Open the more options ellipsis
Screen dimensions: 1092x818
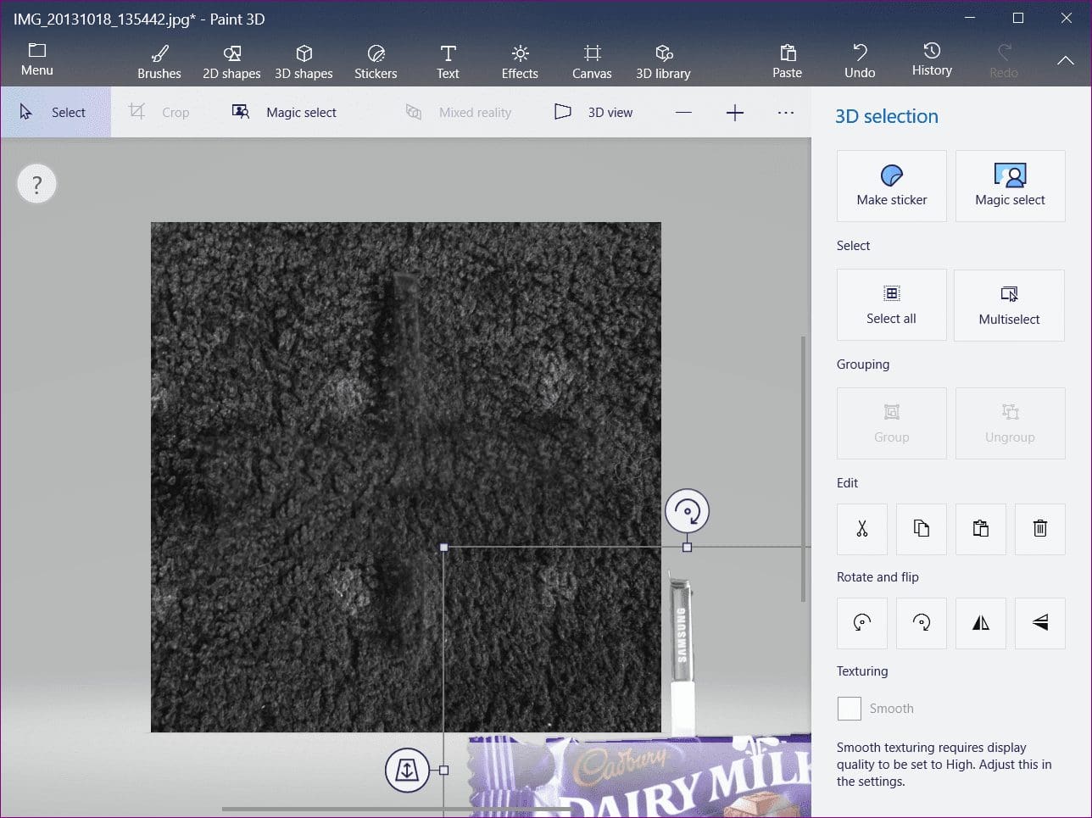786,113
